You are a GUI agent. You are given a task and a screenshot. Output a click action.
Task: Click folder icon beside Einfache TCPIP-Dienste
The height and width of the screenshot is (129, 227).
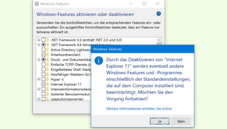[x=48, y=64]
